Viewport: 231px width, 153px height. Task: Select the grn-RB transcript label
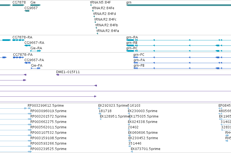[x=132, y=43]
